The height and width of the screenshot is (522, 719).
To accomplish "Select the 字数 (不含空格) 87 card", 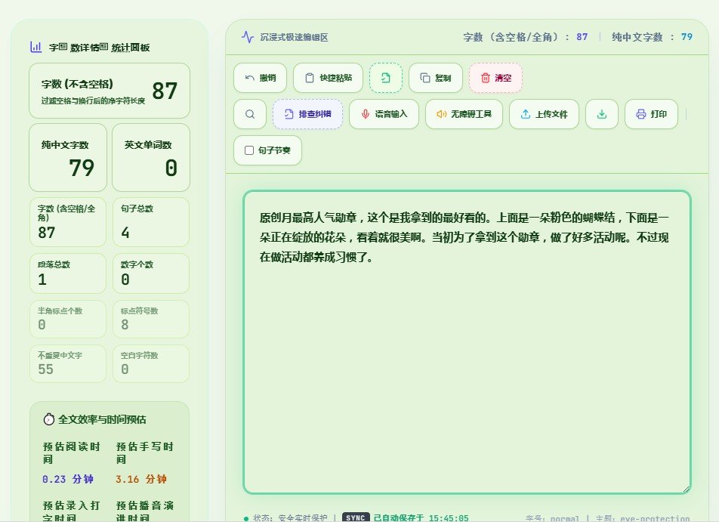I will [109, 91].
